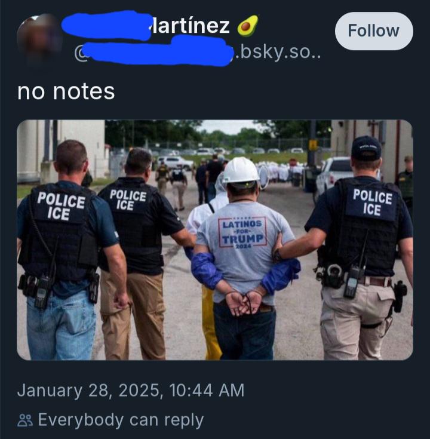Click the blue scribble covering the handle
The width and height of the screenshot is (430, 439).
coord(156,52)
